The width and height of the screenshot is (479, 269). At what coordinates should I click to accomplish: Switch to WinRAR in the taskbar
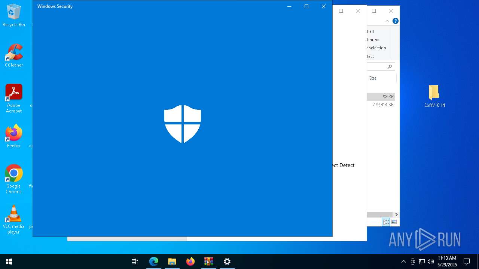(x=209, y=262)
